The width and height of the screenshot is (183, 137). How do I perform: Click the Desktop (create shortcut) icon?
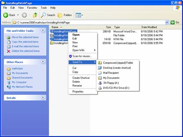pyautogui.click(x=100, y=68)
